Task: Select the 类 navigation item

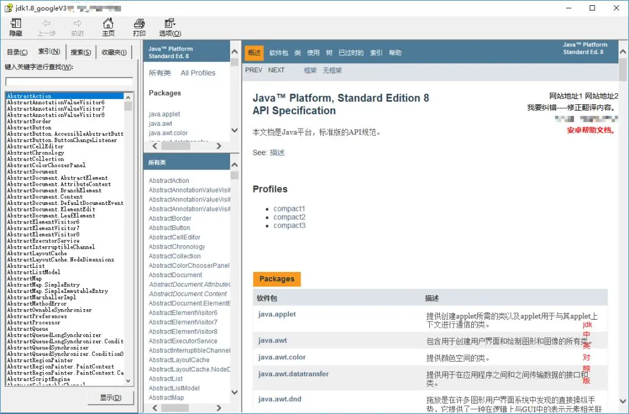Action: click(297, 52)
